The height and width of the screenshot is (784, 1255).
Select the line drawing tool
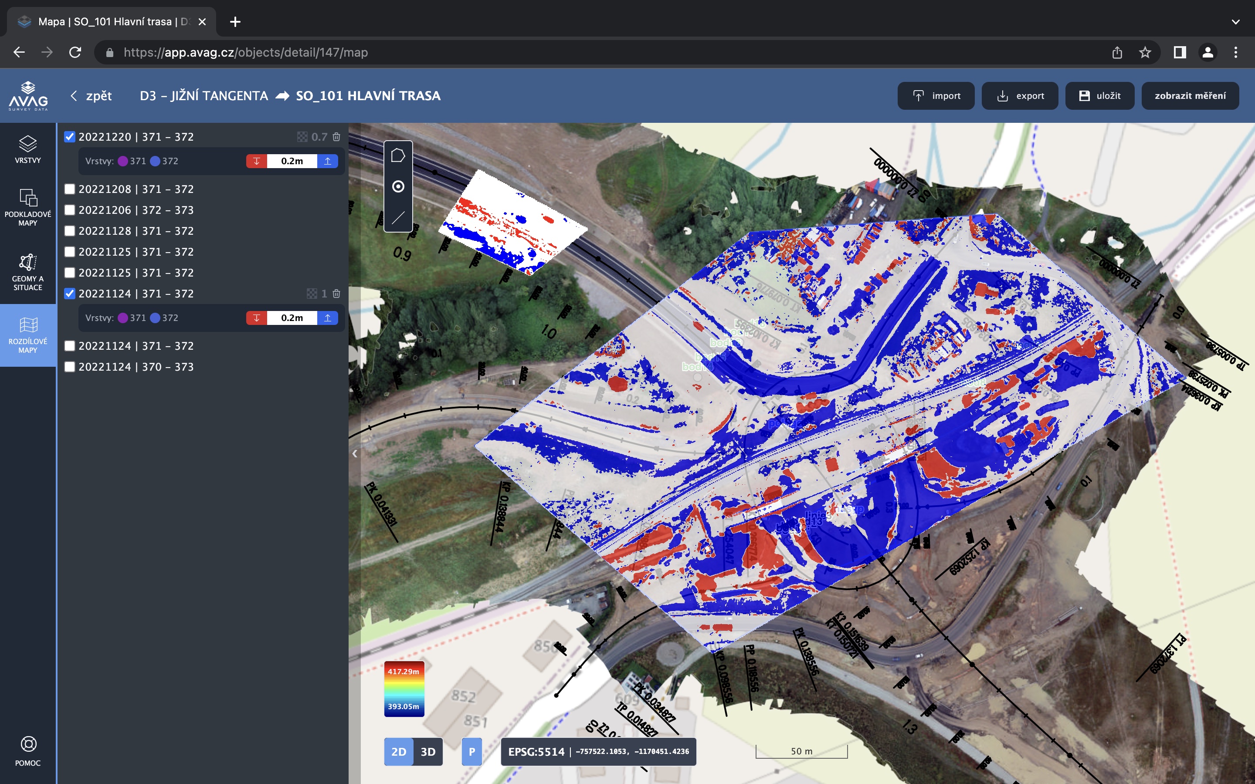click(x=398, y=218)
